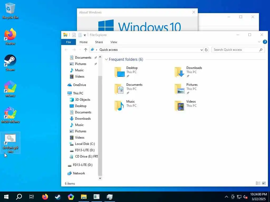
Task: Click the Up arrow navigation button
Action: (86, 50)
